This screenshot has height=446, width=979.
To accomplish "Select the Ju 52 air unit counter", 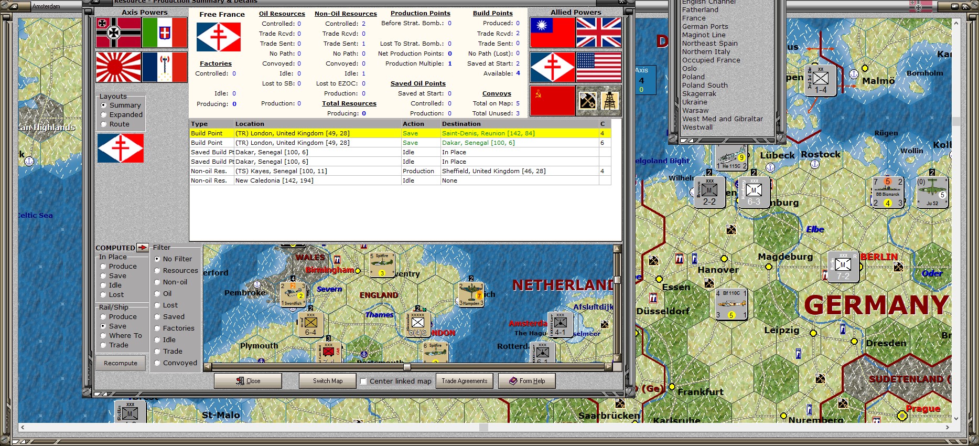I will pyautogui.click(x=932, y=193).
